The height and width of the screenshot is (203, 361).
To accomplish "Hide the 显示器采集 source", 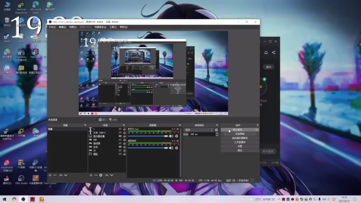I will (x=120, y=136).
